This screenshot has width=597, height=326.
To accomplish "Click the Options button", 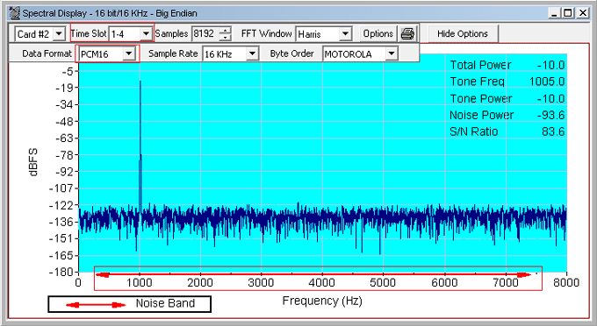I will (x=378, y=34).
